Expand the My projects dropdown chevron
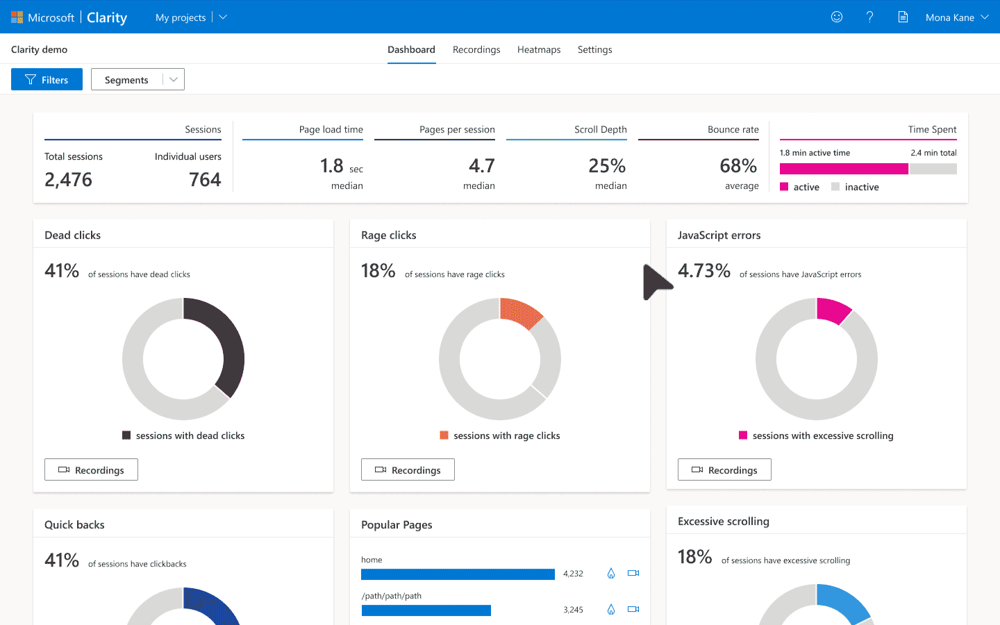Image resolution: width=1000 pixels, height=625 pixels. (223, 17)
